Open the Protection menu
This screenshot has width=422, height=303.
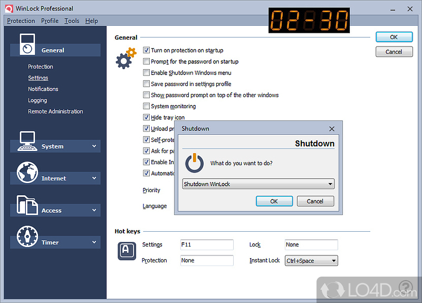coord(21,21)
